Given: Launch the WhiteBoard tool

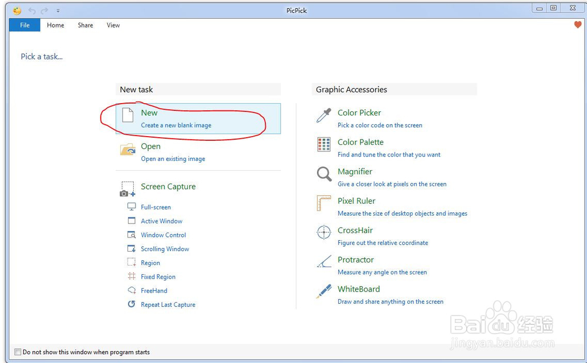Looking at the screenshot, I should click(359, 289).
